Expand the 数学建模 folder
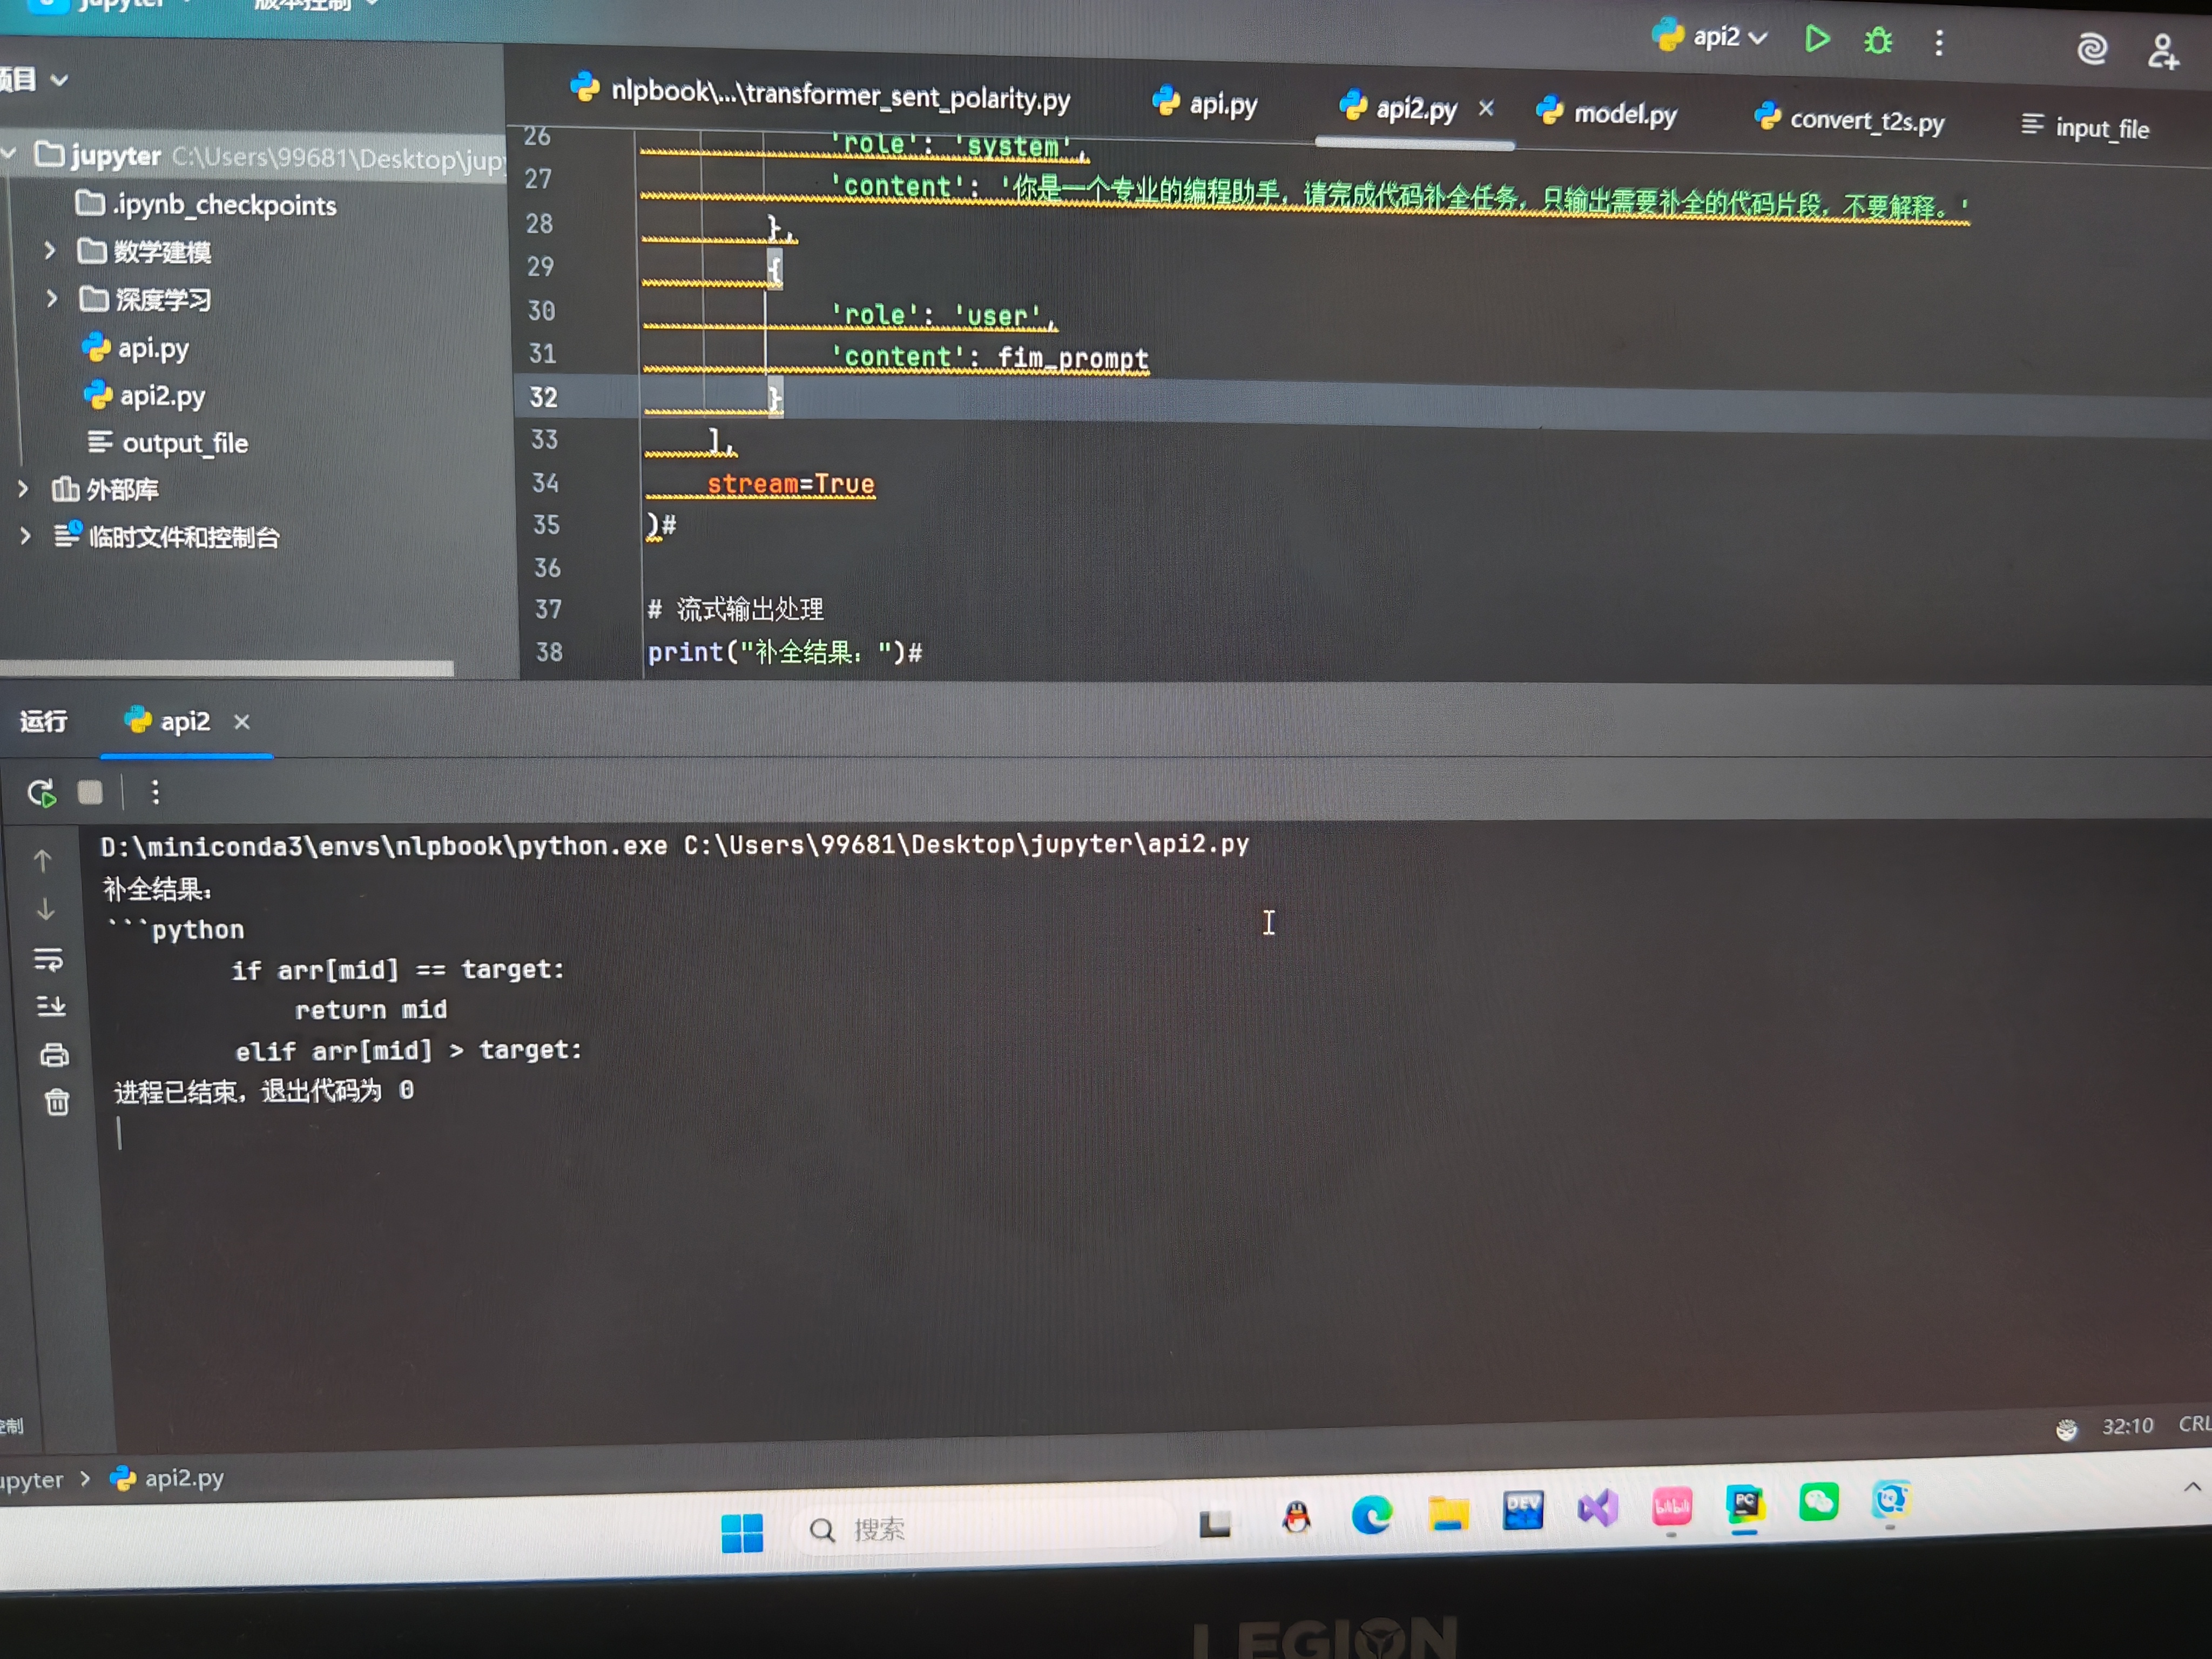 [49, 250]
